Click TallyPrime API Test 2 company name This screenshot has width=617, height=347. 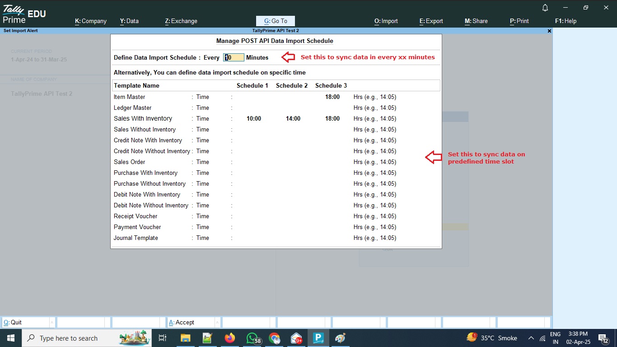(x=42, y=94)
